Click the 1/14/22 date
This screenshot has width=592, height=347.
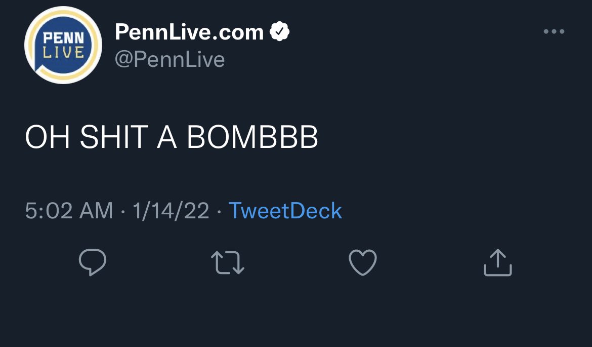point(171,211)
